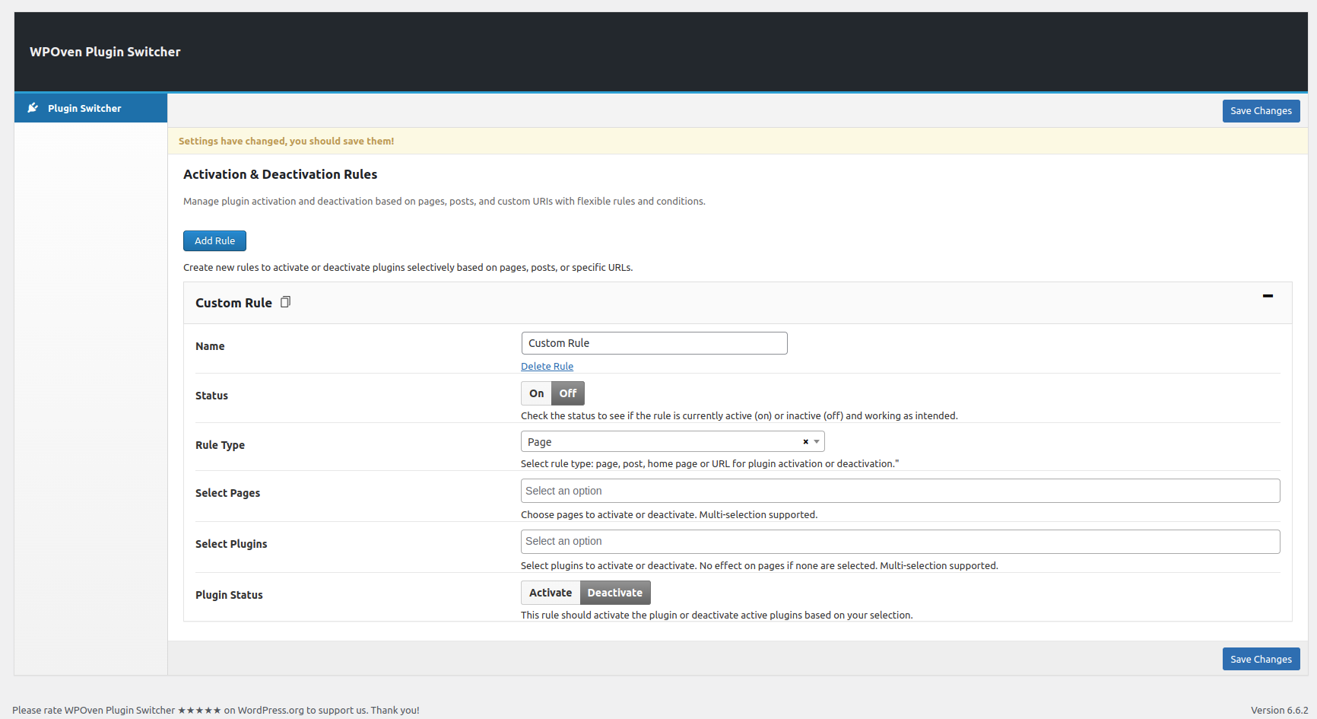The width and height of the screenshot is (1317, 719).
Task: Clear the Page selection with x icon
Action: (x=805, y=442)
